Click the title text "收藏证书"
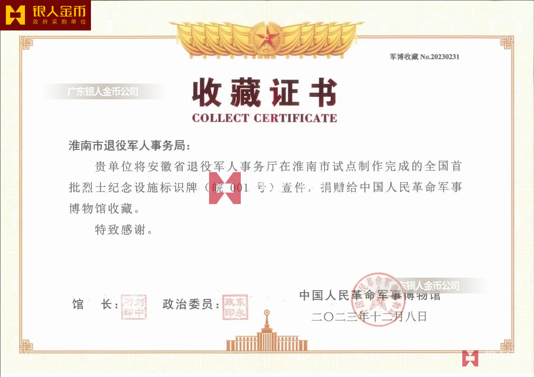Viewport: 534px width, 377px height. (264, 93)
